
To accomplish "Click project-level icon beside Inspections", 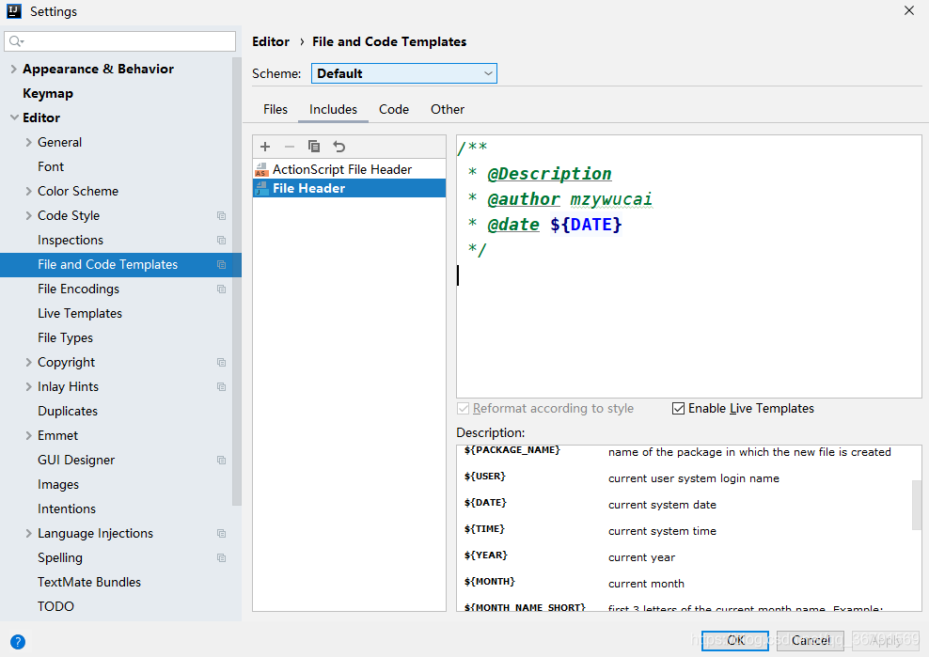I will 222,240.
